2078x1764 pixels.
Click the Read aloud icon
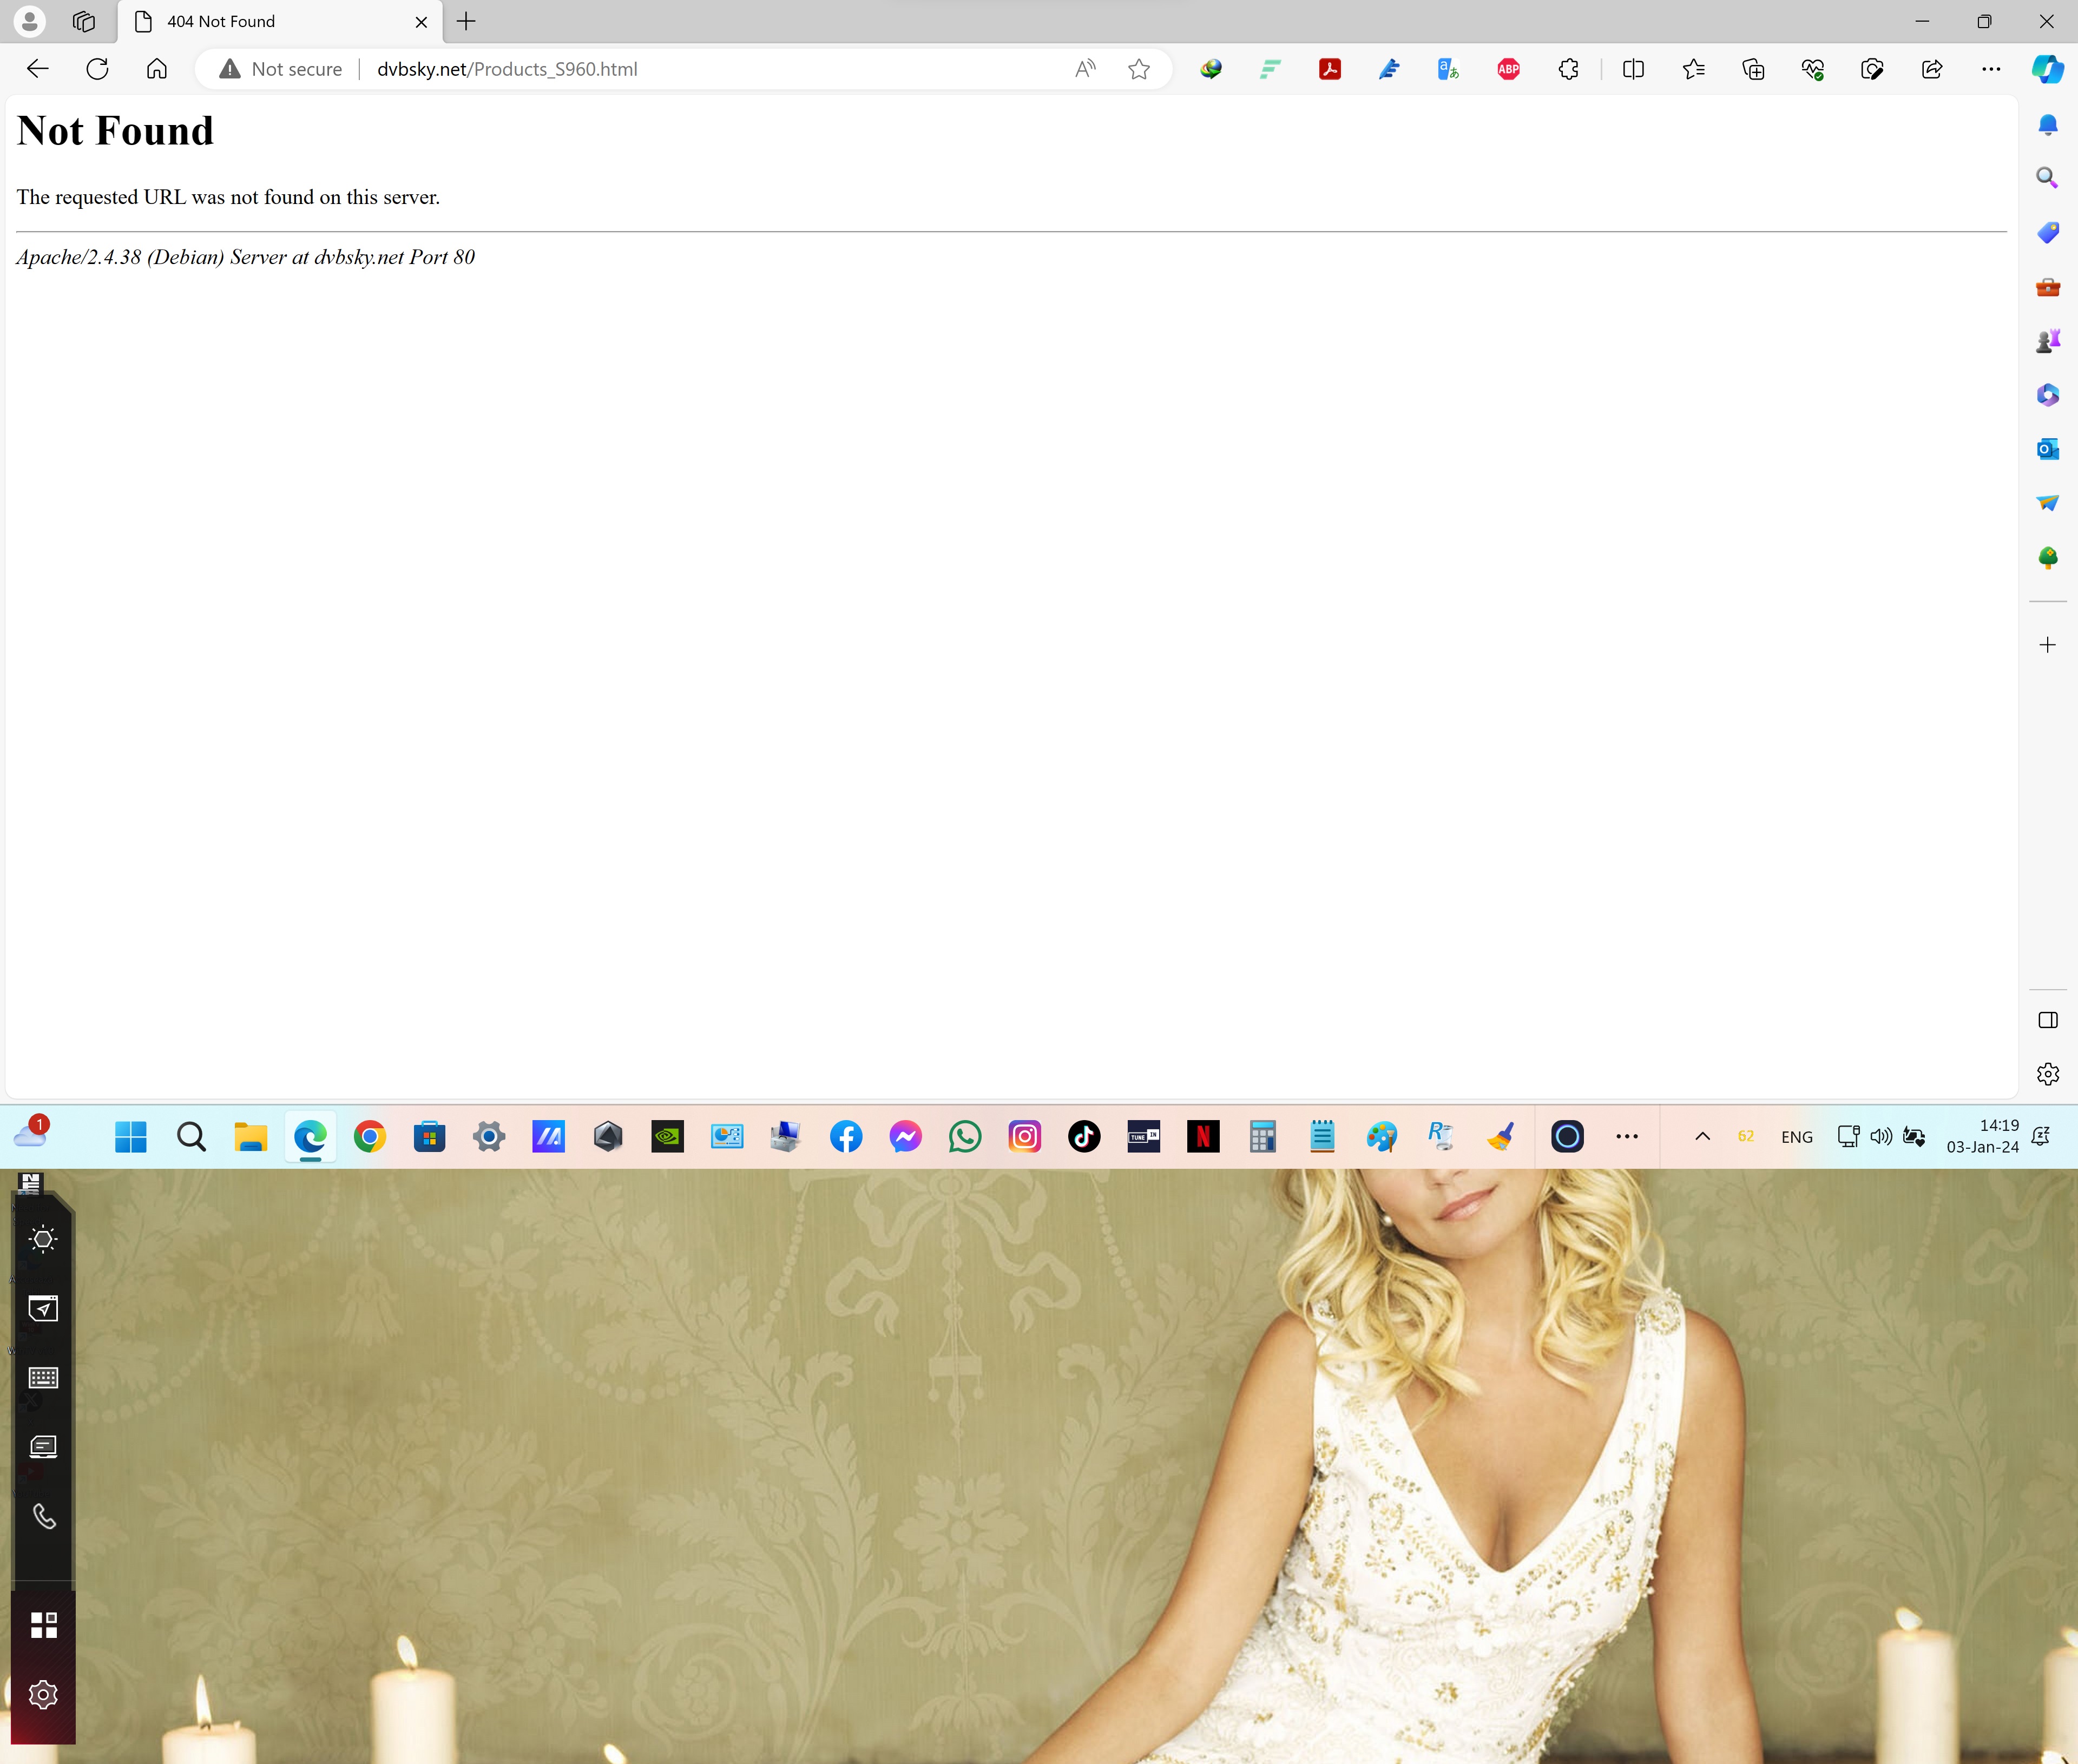point(1085,69)
